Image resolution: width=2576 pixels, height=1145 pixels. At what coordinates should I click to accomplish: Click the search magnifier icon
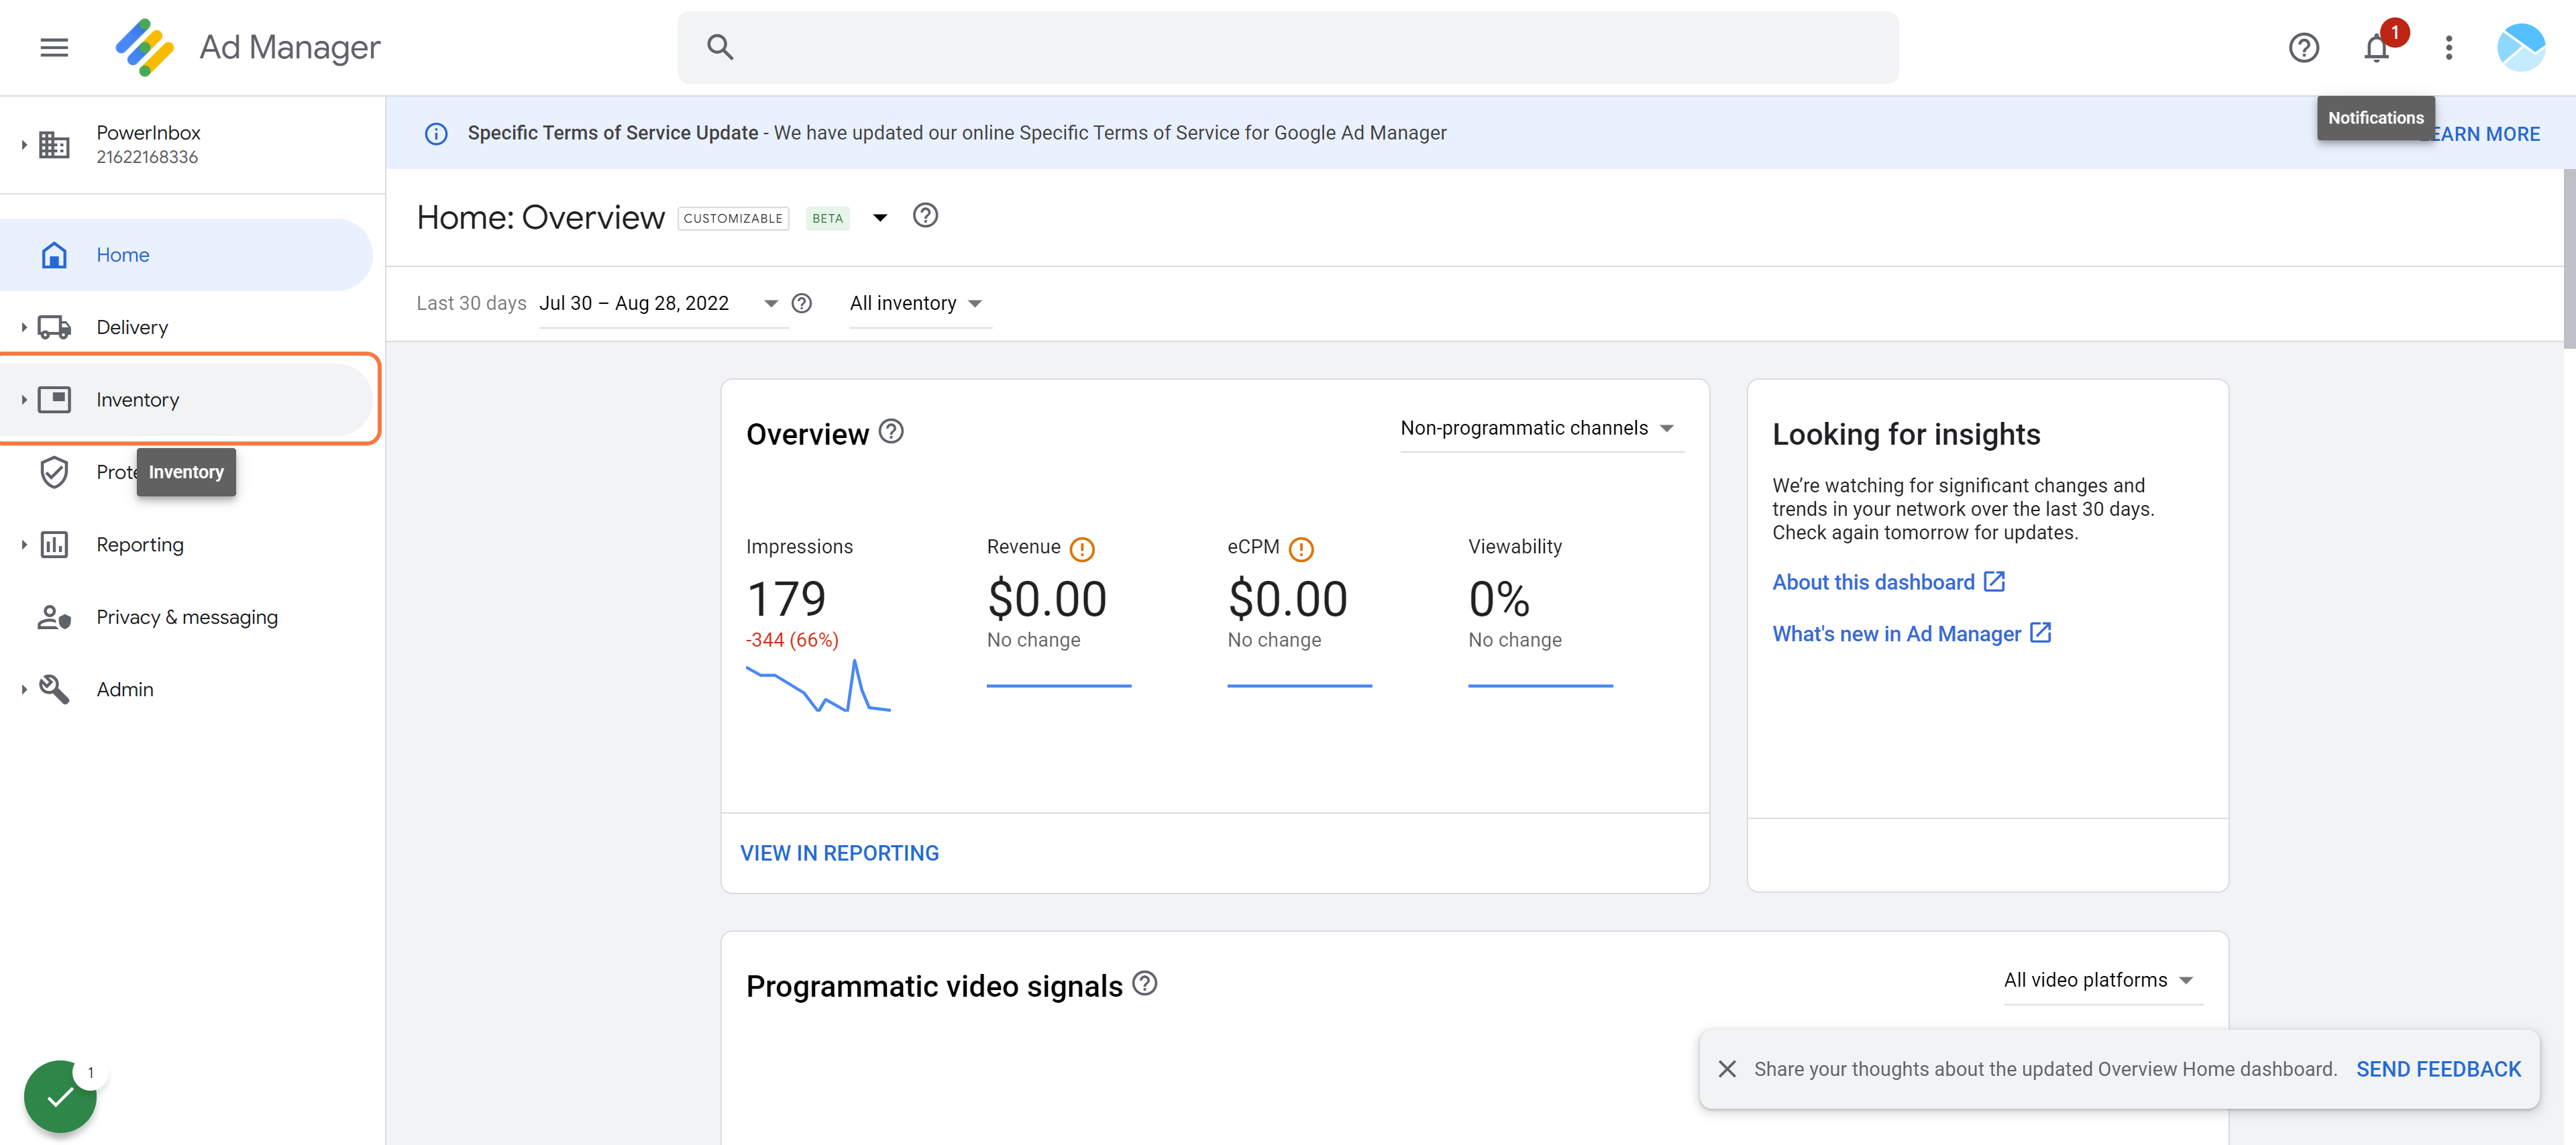coord(720,47)
